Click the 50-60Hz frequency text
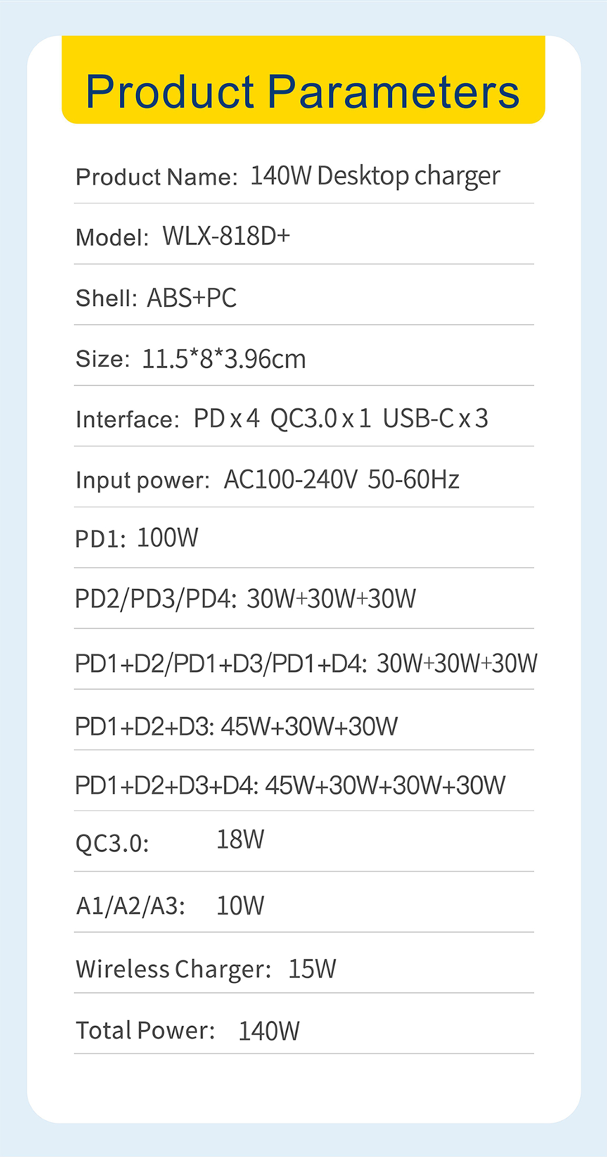607x1157 pixels. pyautogui.click(x=414, y=480)
